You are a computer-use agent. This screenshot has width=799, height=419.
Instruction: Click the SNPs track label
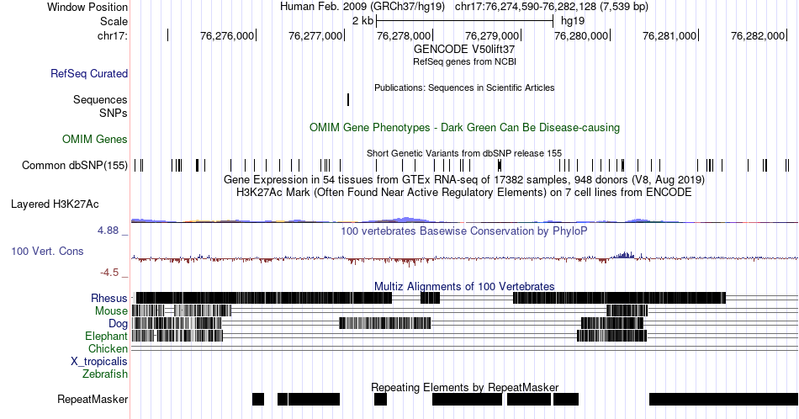[x=114, y=113]
